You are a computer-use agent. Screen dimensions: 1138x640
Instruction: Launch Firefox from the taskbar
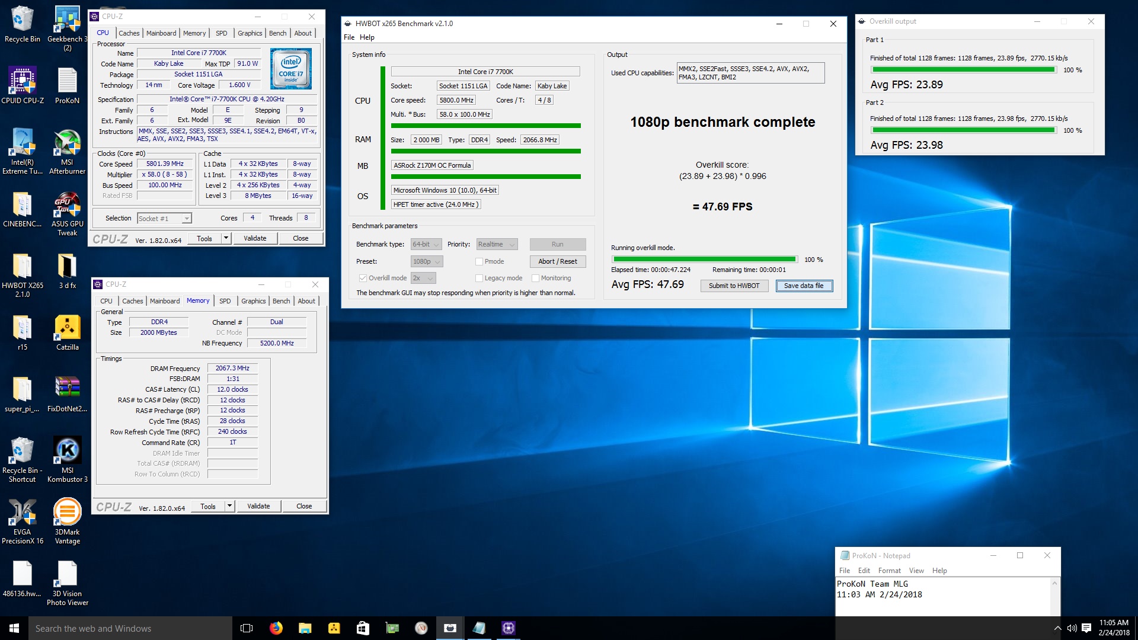[276, 628]
